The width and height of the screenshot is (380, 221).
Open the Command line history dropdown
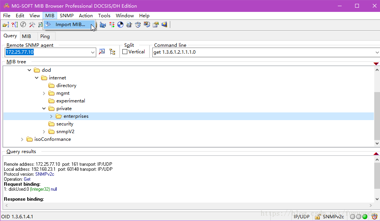(377, 53)
